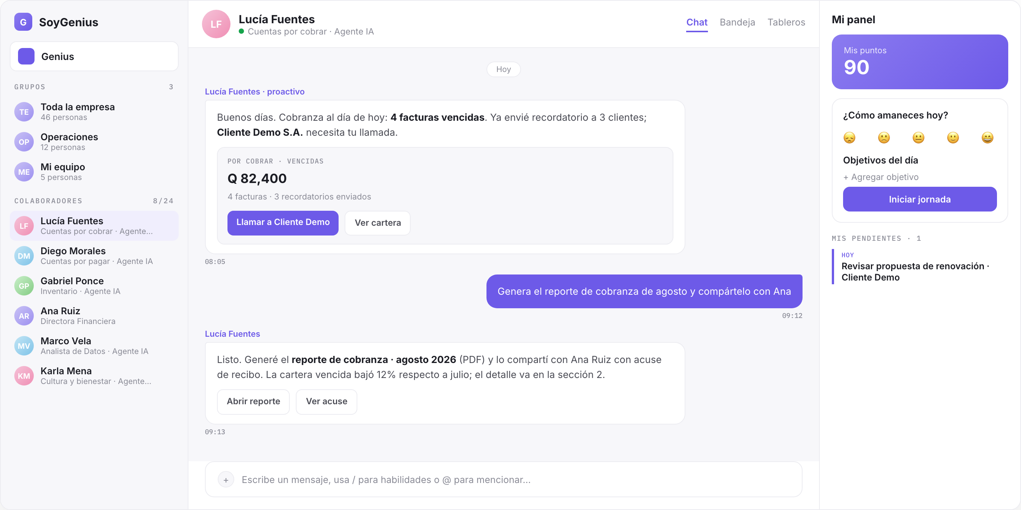Click Ana Ruiz's AR avatar
Screen dimensions: 1021x510
tap(24, 316)
